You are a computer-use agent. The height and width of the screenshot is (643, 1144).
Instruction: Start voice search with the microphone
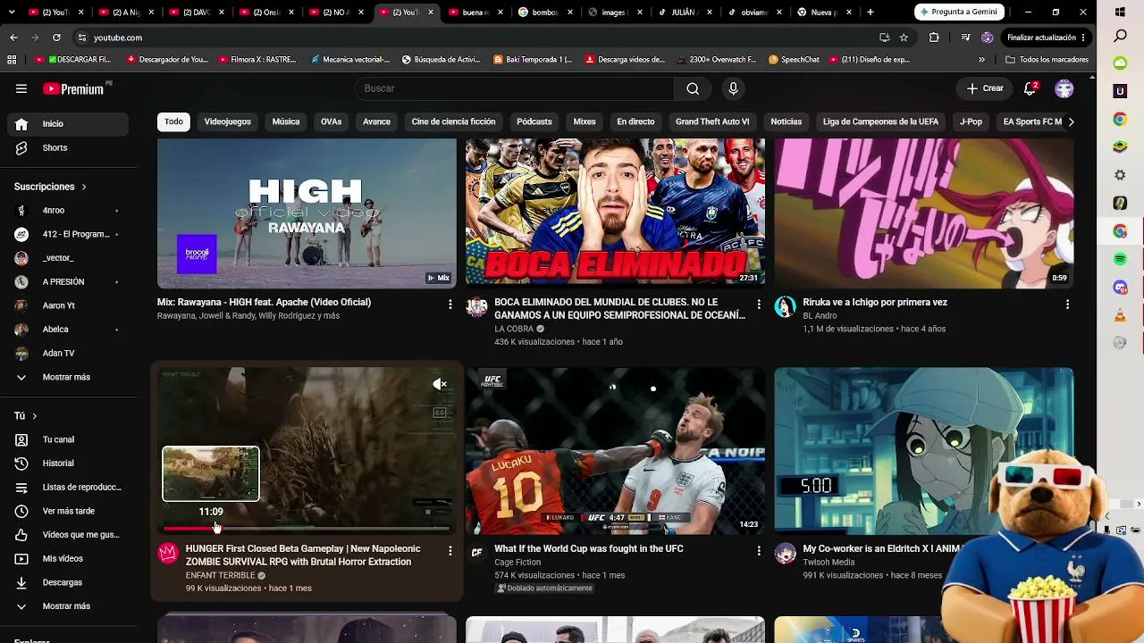click(x=733, y=88)
